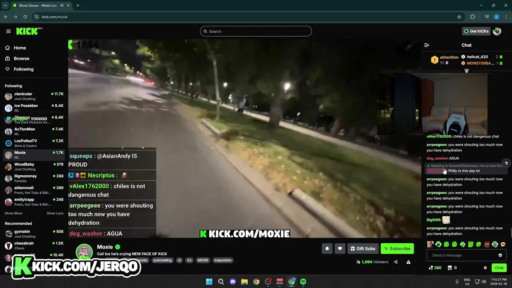512x288 pixels.
Task: Click username dog_washer in chat
Action: pos(437,158)
